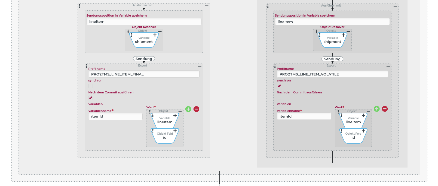Click plus on left Objekt Feld id node
Viewport: 438px width, 186px height.
coord(175,131)
